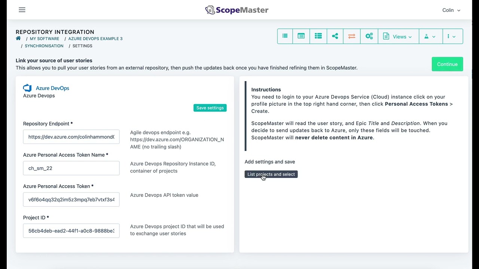Click the orange synchronisation arrows icon
Image resolution: width=479 pixels, height=269 pixels.
[351, 36]
